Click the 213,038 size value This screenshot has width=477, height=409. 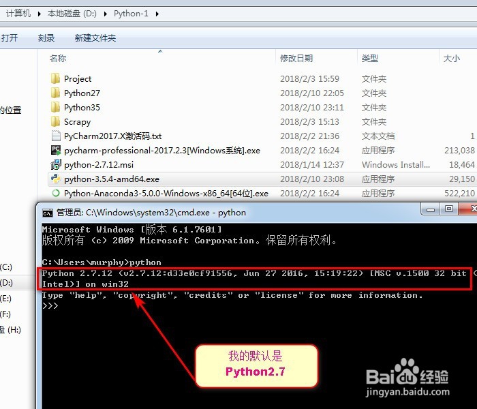459,151
